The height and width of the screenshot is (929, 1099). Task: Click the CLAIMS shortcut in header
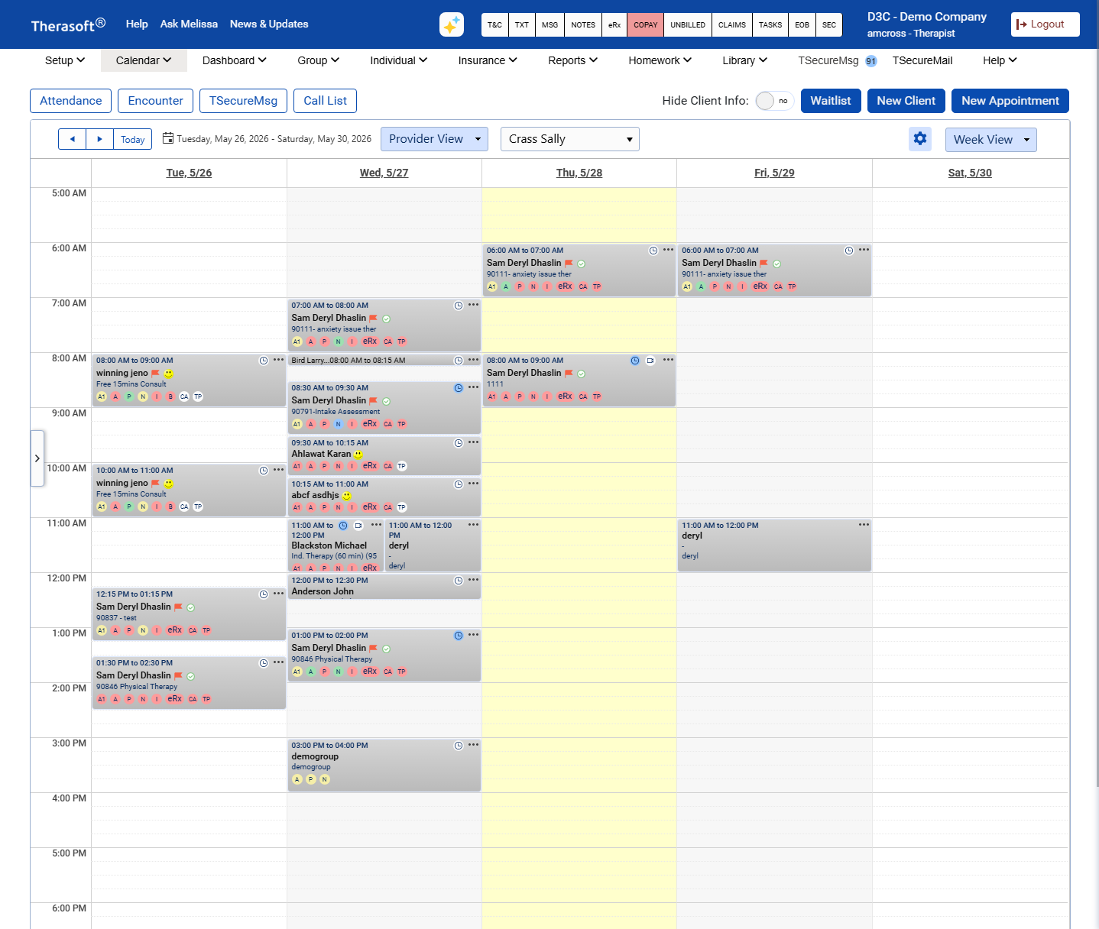pyautogui.click(x=731, y=24)
